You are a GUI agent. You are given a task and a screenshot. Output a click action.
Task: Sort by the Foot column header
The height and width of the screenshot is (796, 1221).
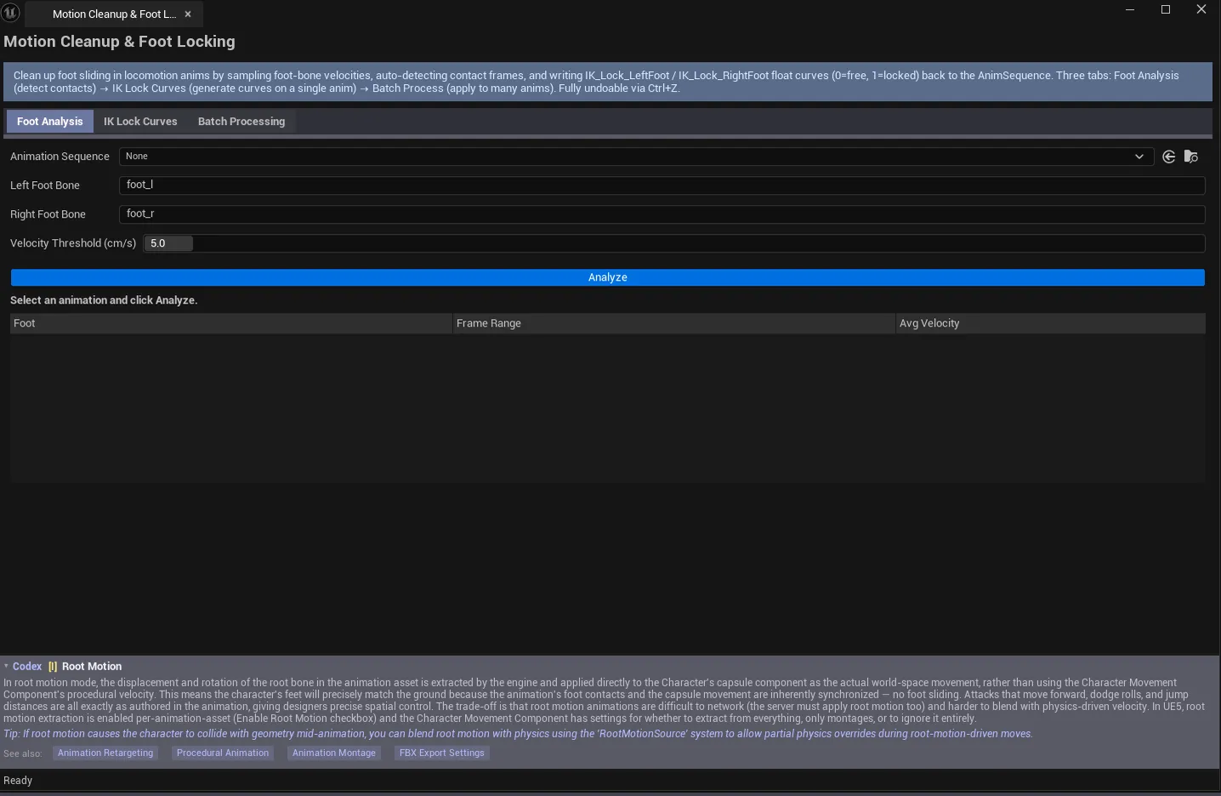point(231,323)
